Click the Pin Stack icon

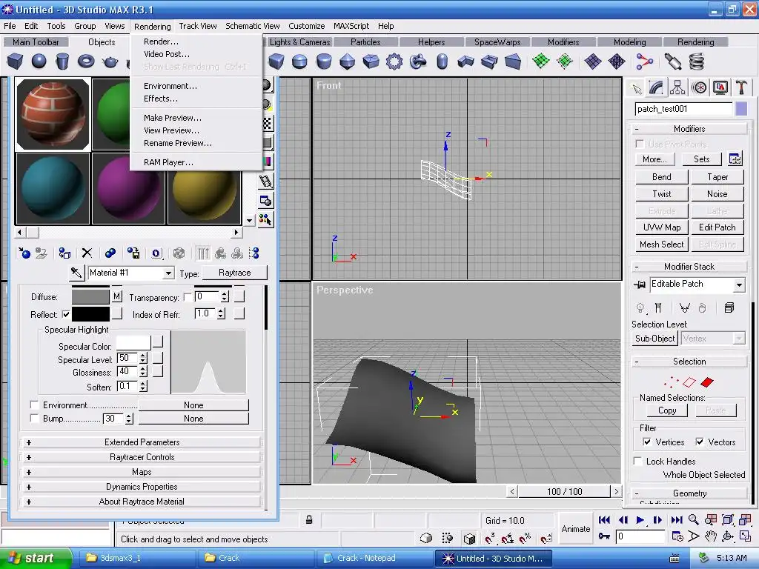click(640, 284)
